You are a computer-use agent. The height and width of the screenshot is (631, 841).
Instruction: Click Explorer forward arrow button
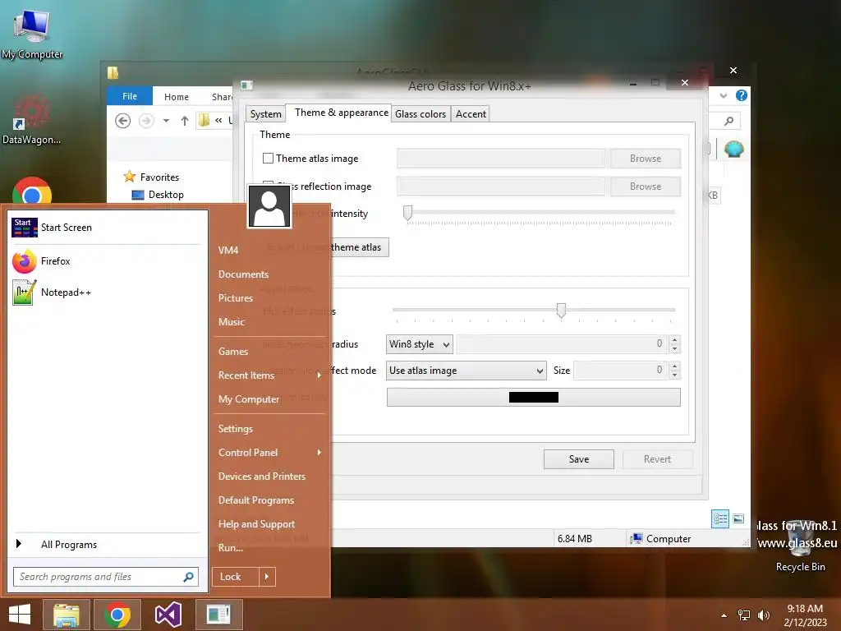(x=146, y=121)
